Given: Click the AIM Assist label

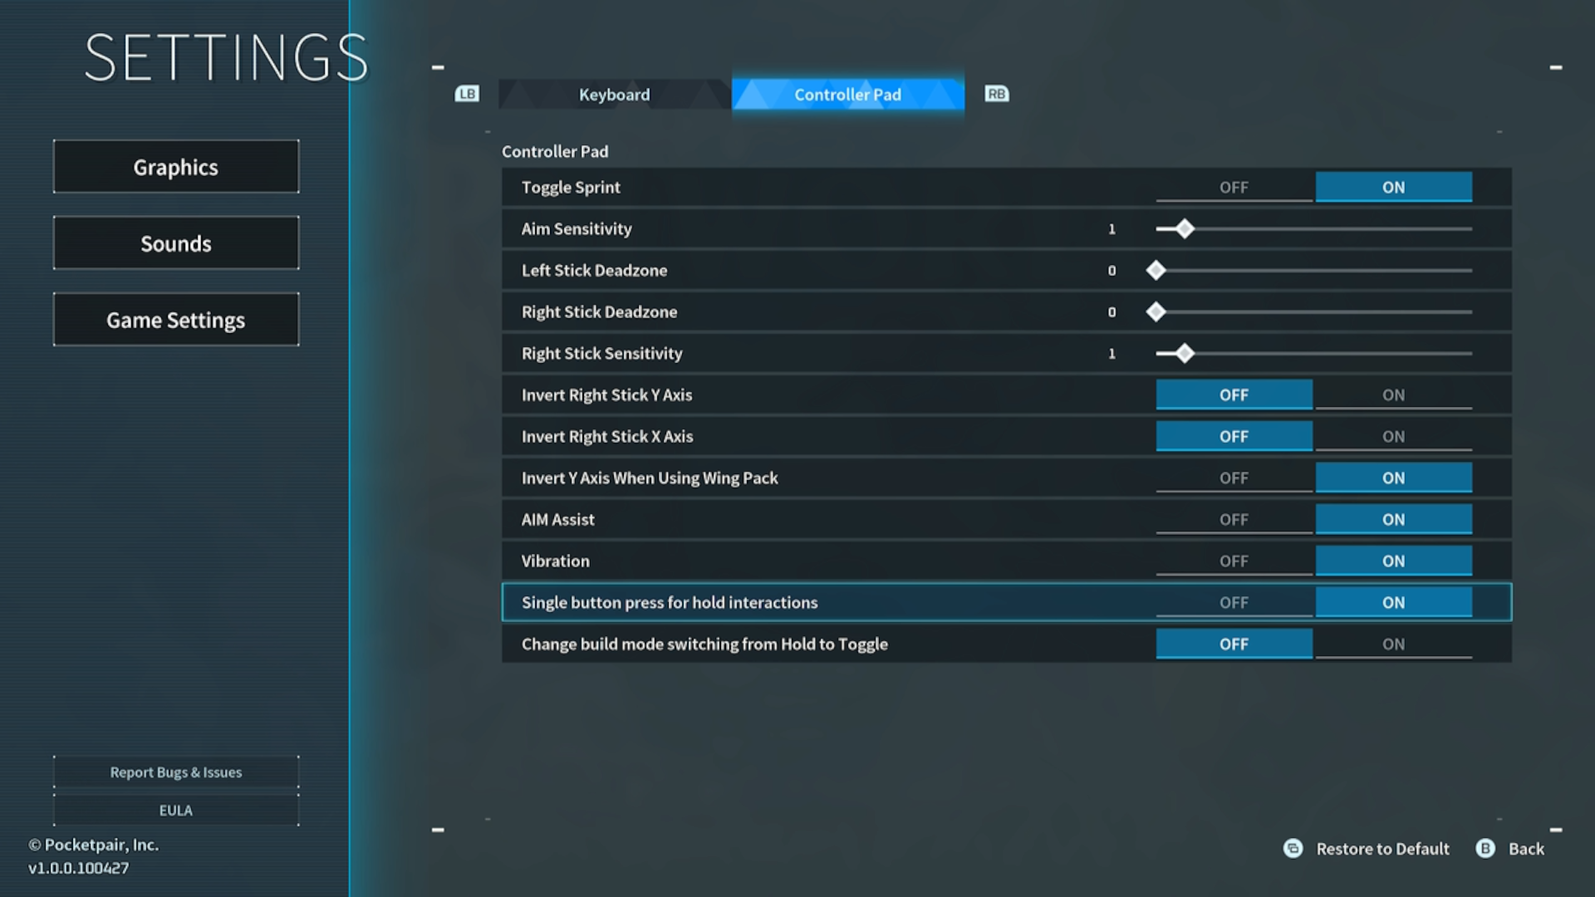Looking at the screenshot, I should (557, 519).
